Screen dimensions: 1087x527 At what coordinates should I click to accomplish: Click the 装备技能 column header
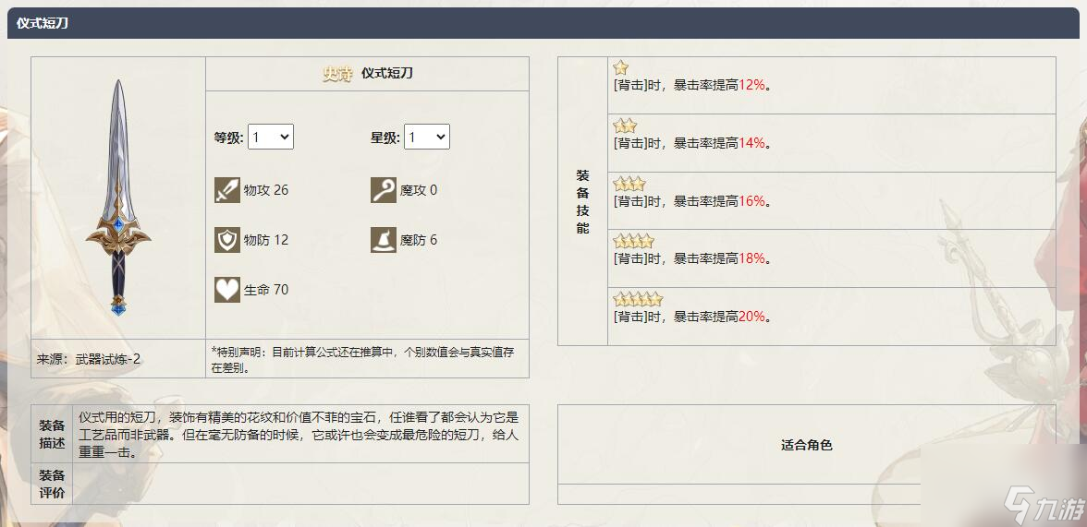coord(582,201)
